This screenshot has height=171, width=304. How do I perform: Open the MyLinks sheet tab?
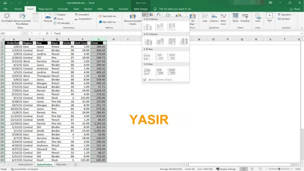61,164
